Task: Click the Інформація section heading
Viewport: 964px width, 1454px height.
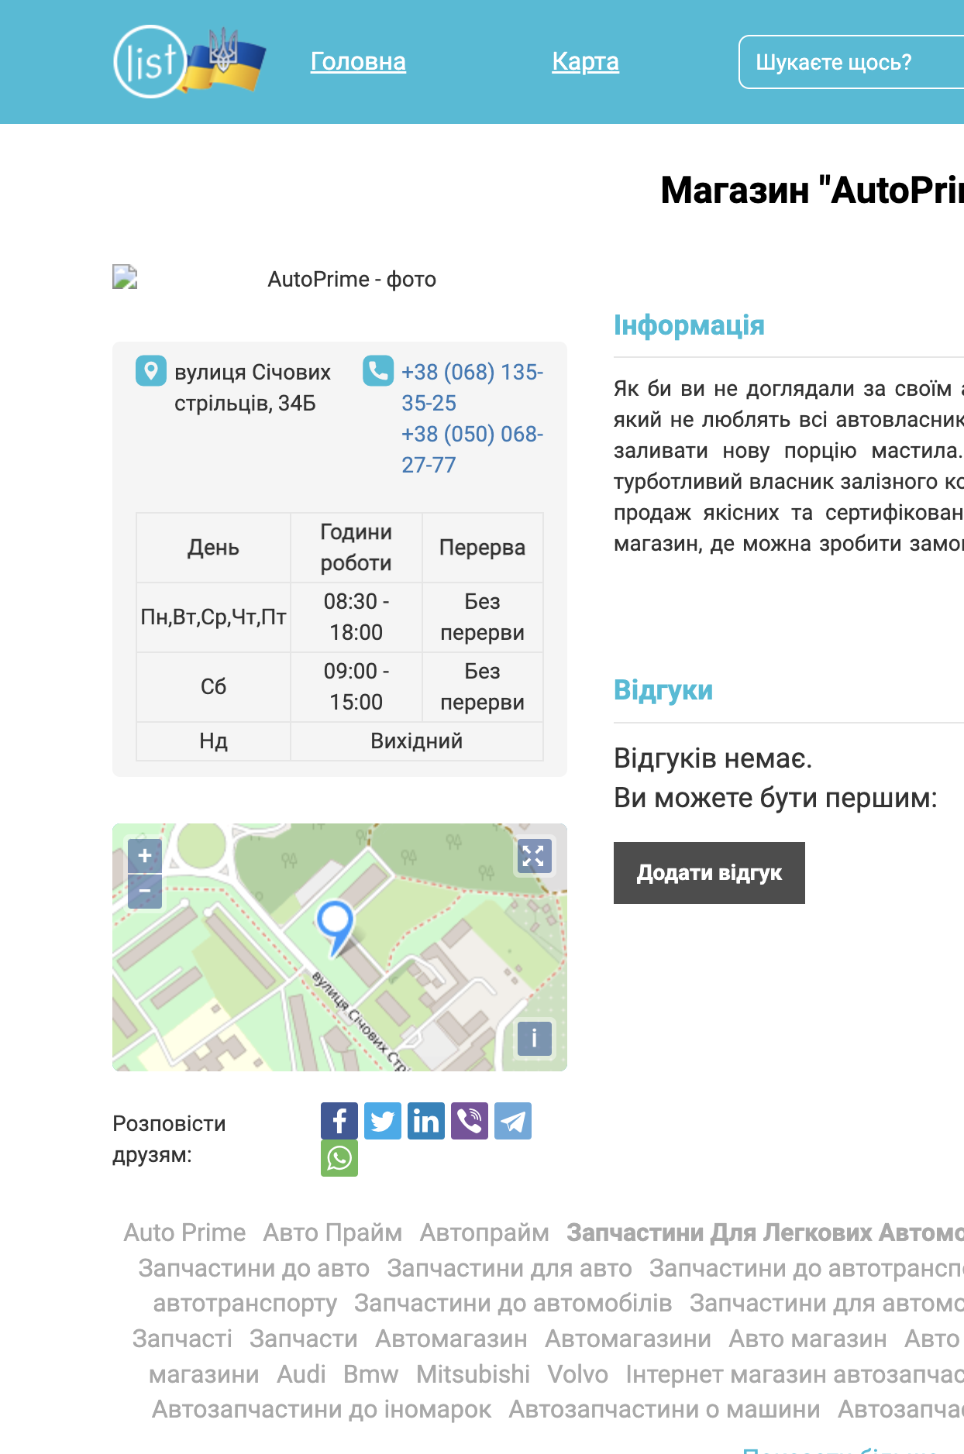Action: click(x=689, y=325)
